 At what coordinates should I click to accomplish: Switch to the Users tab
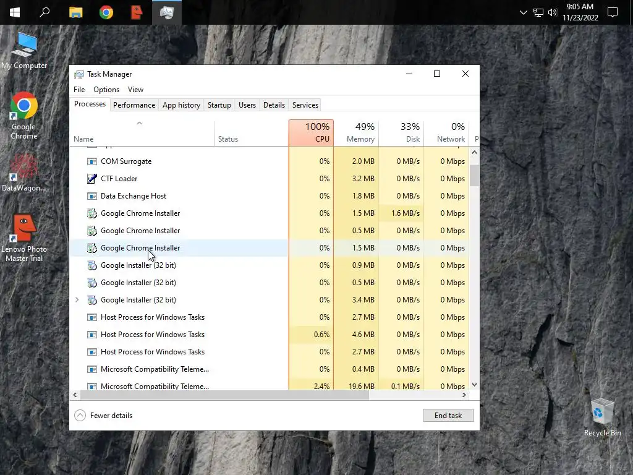(x=247, y=105)
